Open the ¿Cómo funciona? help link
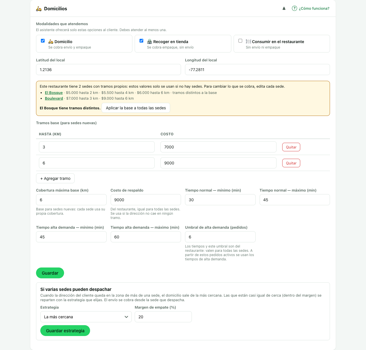Viewport: 366px width, 350px height. coord(314,9)
